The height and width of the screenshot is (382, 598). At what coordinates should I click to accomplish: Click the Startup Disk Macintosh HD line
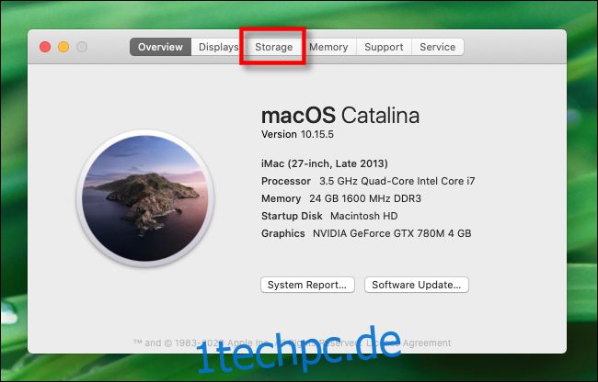click(x=329, y=216)
